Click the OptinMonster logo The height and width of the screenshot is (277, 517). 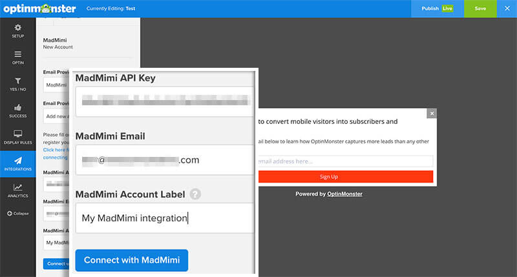pyautogui.click(x=39, y=8)
